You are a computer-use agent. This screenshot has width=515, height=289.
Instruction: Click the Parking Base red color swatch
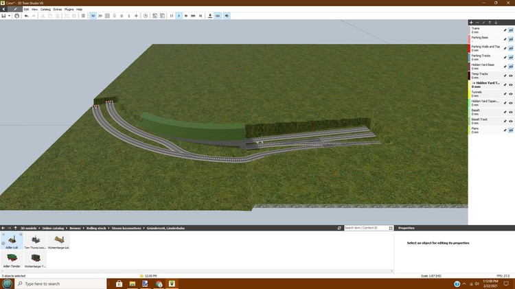(x=469, y=39)
